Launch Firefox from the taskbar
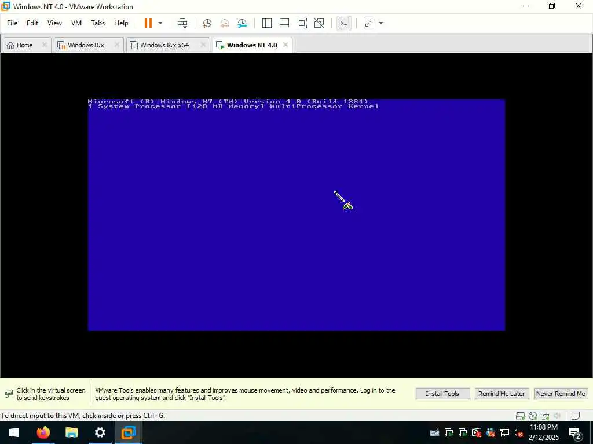Screen dimensions: 593x444 pos(43,432)
